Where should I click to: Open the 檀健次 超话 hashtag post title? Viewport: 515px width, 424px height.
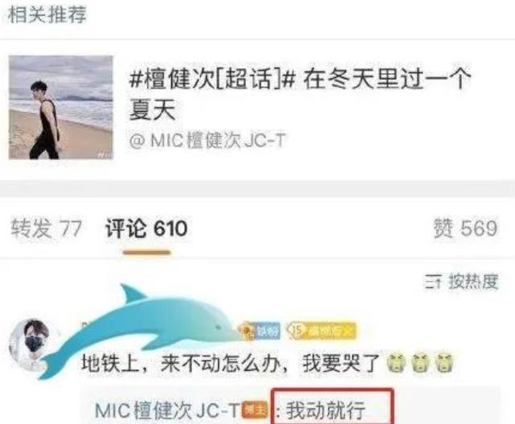300,94
